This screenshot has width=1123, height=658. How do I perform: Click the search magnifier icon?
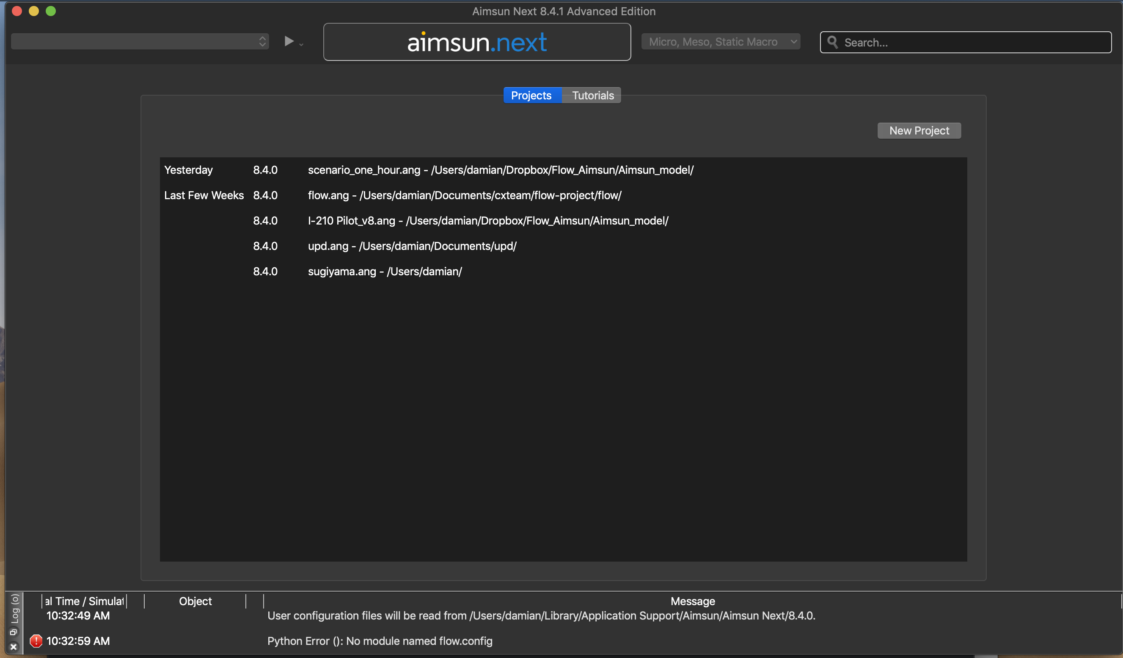pos(832,42)
